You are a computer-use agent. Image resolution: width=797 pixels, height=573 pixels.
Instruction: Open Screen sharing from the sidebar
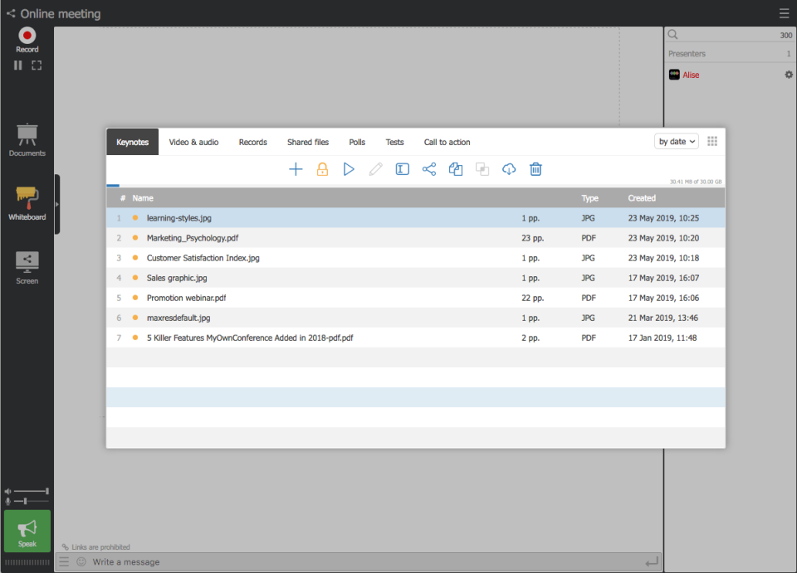tap(27, 267)
